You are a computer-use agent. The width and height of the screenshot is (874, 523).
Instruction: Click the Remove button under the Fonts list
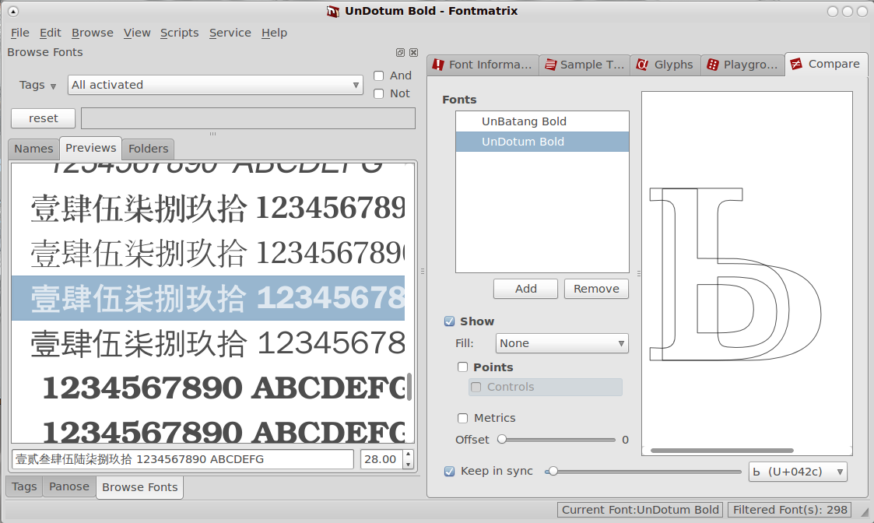click(596, 289)
